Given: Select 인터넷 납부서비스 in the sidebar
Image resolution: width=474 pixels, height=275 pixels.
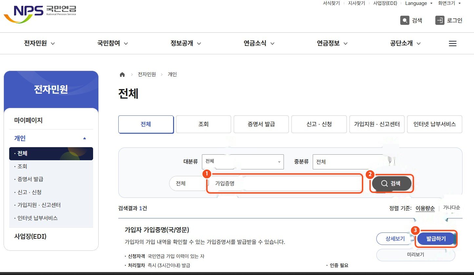Looking at the screenshot, I should 37,218.
